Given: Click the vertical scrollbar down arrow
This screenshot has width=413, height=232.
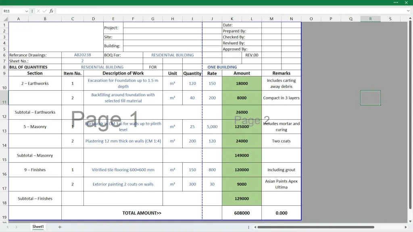Looking at the screenshot, I should [x=410, y=221].
